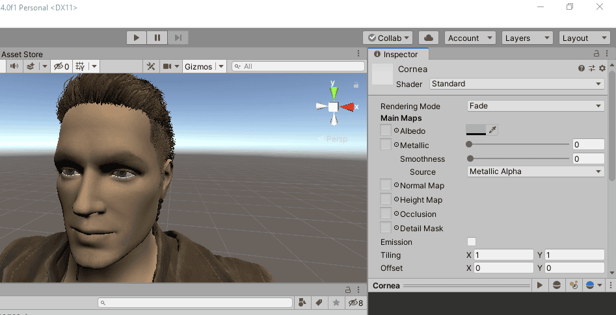Open the Collab dropdown
This screenshot has height=315, width=616.
tap(388, 38)
